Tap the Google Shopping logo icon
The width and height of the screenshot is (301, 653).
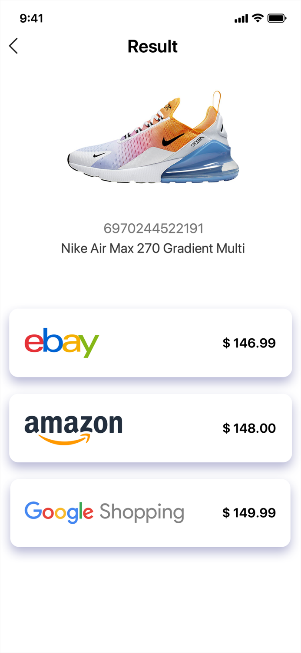click(59, 512)
